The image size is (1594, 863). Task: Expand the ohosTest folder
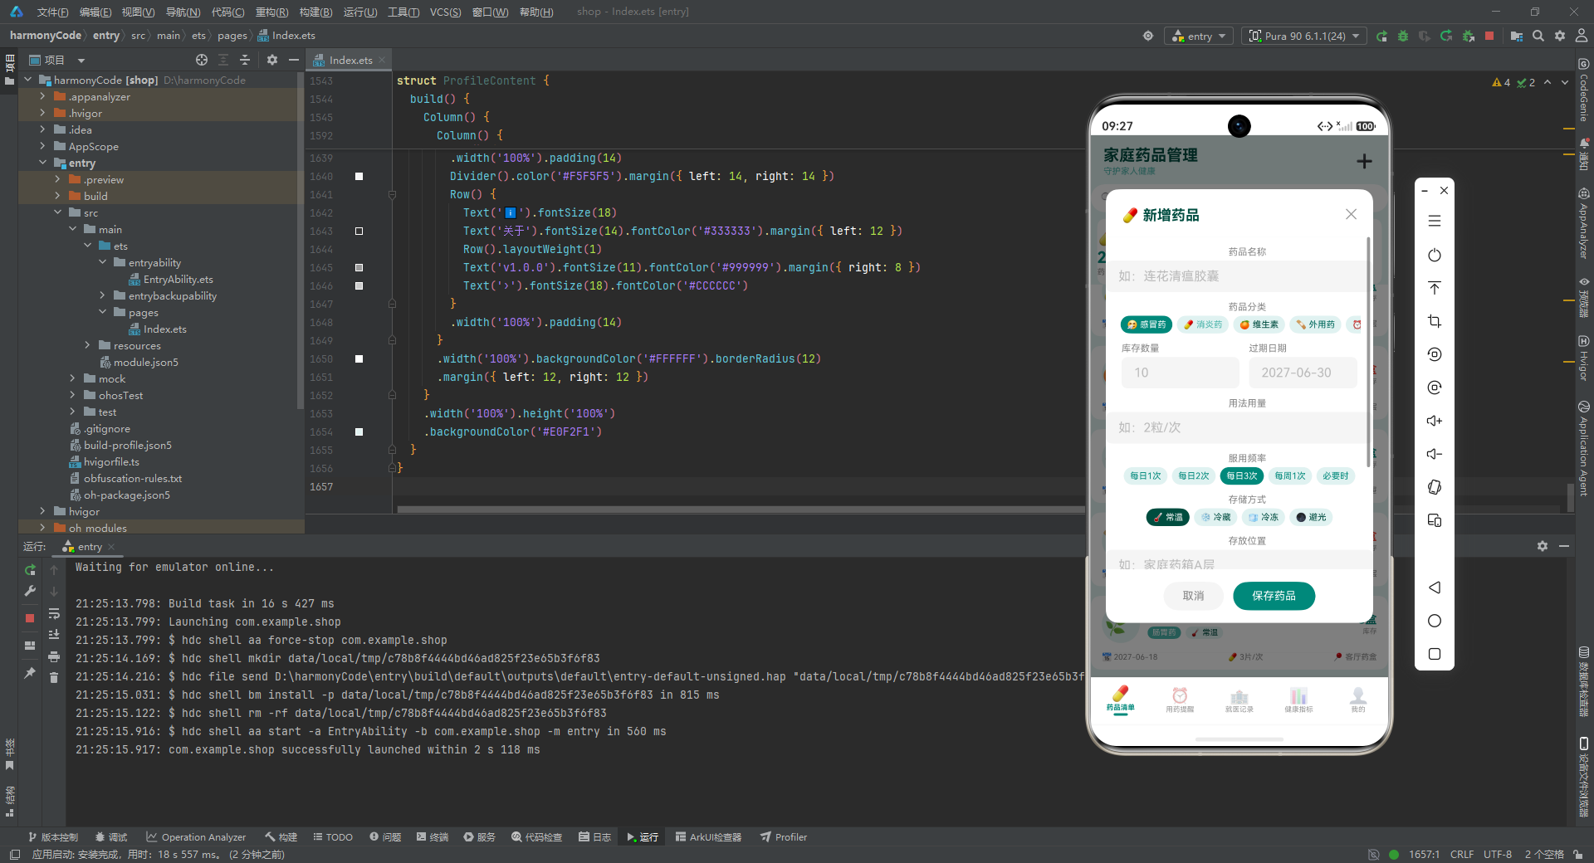tap(73, 395)
